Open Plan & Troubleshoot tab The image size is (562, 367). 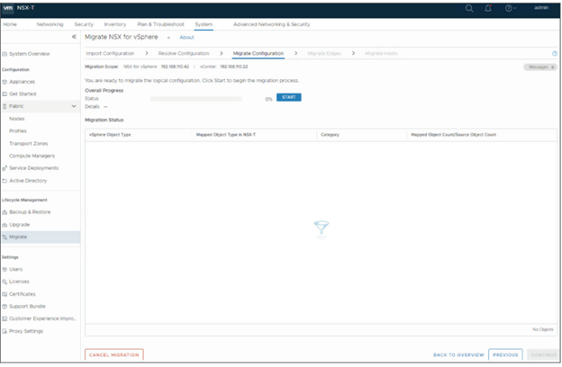[x=160, y=24]
